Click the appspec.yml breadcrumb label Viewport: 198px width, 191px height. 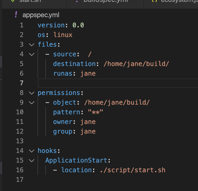pos(41,15)
